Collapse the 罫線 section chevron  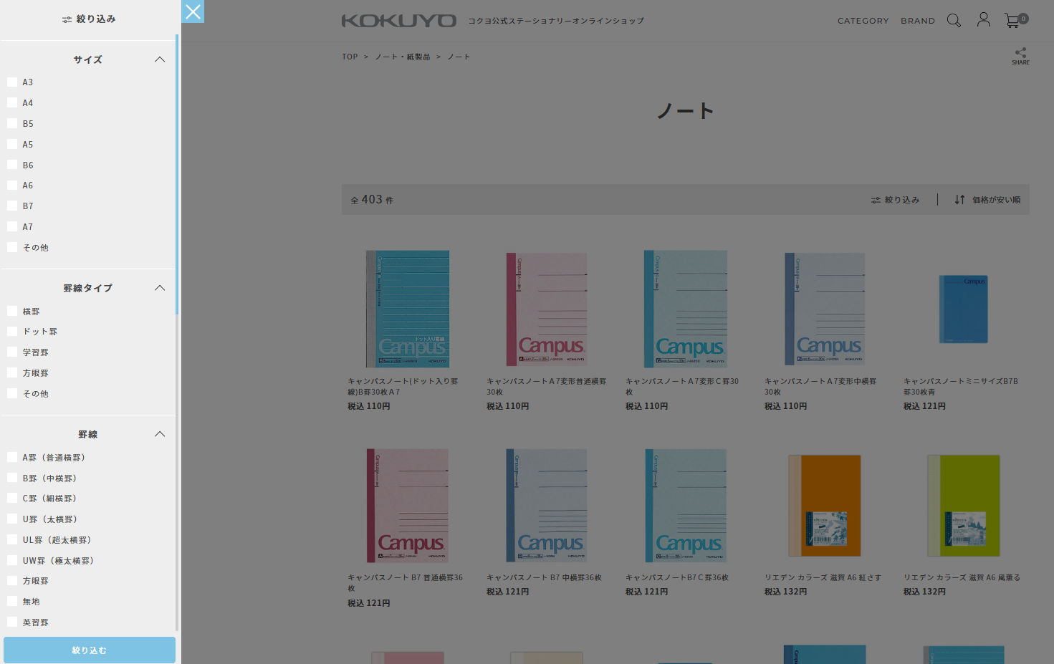pyautogui.click(x=160, y=434)
